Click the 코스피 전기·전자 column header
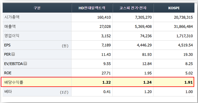 pyautogui.click(x=133, y=8)
